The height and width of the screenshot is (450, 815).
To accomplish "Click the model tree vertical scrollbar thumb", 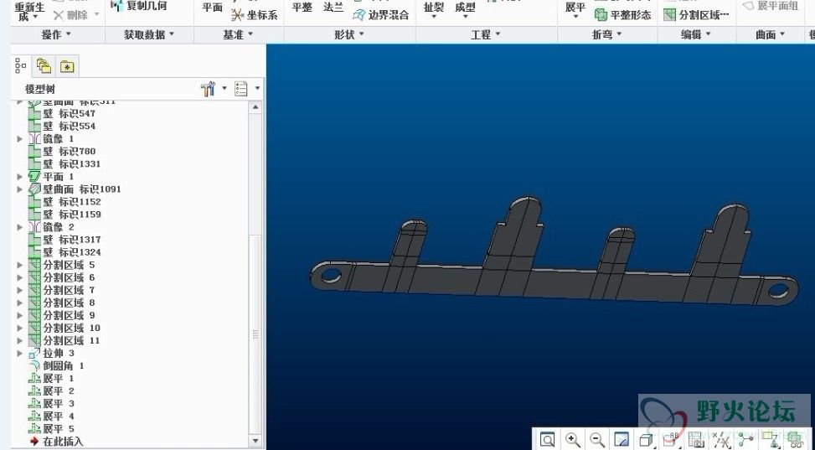I will point(255,334).
